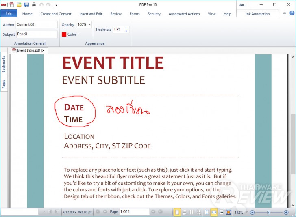Click the vertical scrollbar up arrow
This screenshot has width=296, height=217.
[293, 57]
